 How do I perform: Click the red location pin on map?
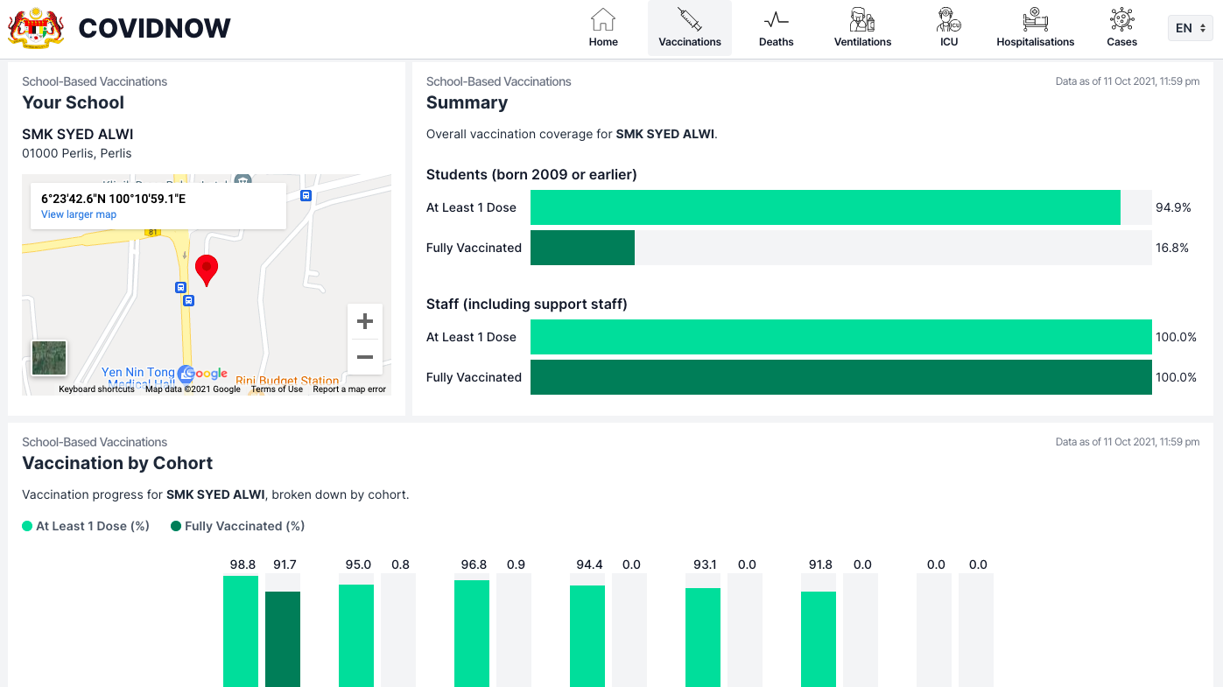(207, 270)
